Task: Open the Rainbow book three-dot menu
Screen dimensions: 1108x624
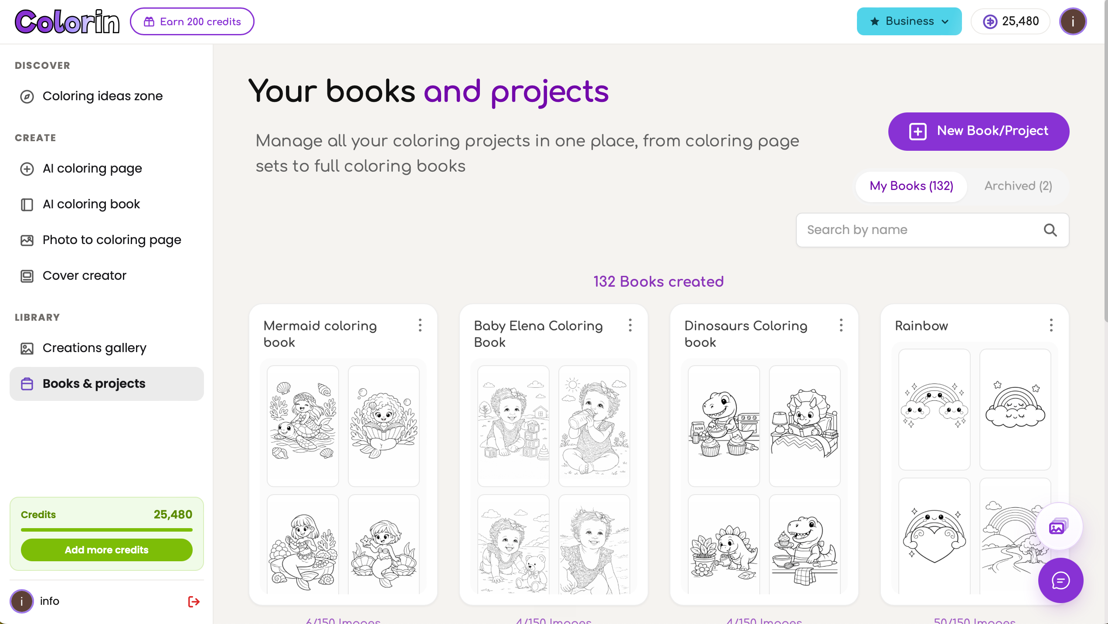Action: (1051, 325)
